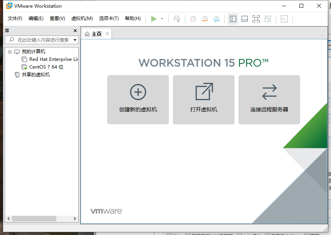Viewport: 331px width, 235px height.
Task: Click the home icon on 主页 tab
Action: (x=87, y=34)
